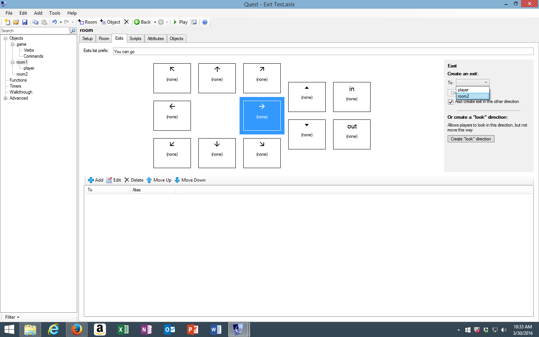Screen dimensions: 539x337
Task: Select the up exit box
Action: pyautogui.click(x=307, y=97)
